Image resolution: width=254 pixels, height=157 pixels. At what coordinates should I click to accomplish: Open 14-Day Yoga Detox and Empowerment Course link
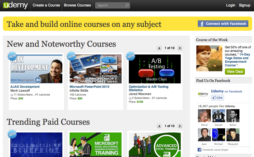tap(237, 60)
